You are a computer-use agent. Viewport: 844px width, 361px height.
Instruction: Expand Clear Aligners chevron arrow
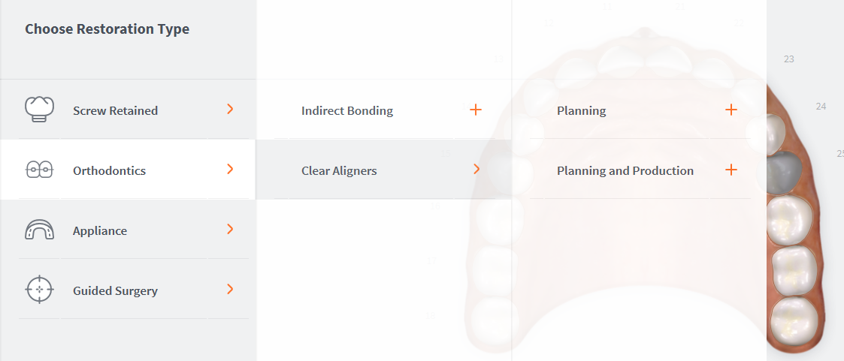coord(476,170)
